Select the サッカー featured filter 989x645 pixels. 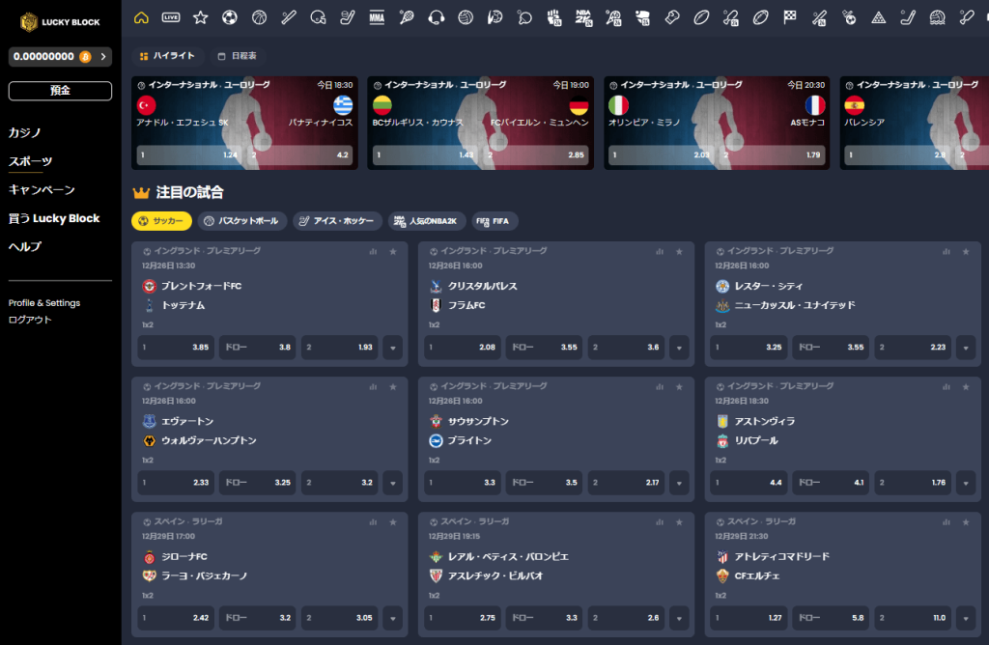click(x=161, y=221)
